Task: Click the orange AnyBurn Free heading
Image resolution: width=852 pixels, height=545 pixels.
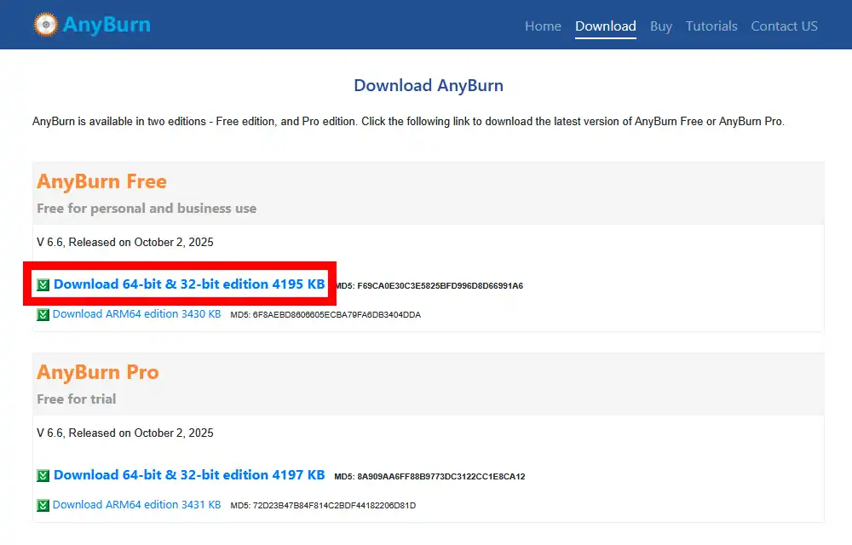Action: [x=101, y=181]
